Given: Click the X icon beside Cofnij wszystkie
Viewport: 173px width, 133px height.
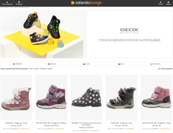Looking at the screenshot, I should pos(159,69).
